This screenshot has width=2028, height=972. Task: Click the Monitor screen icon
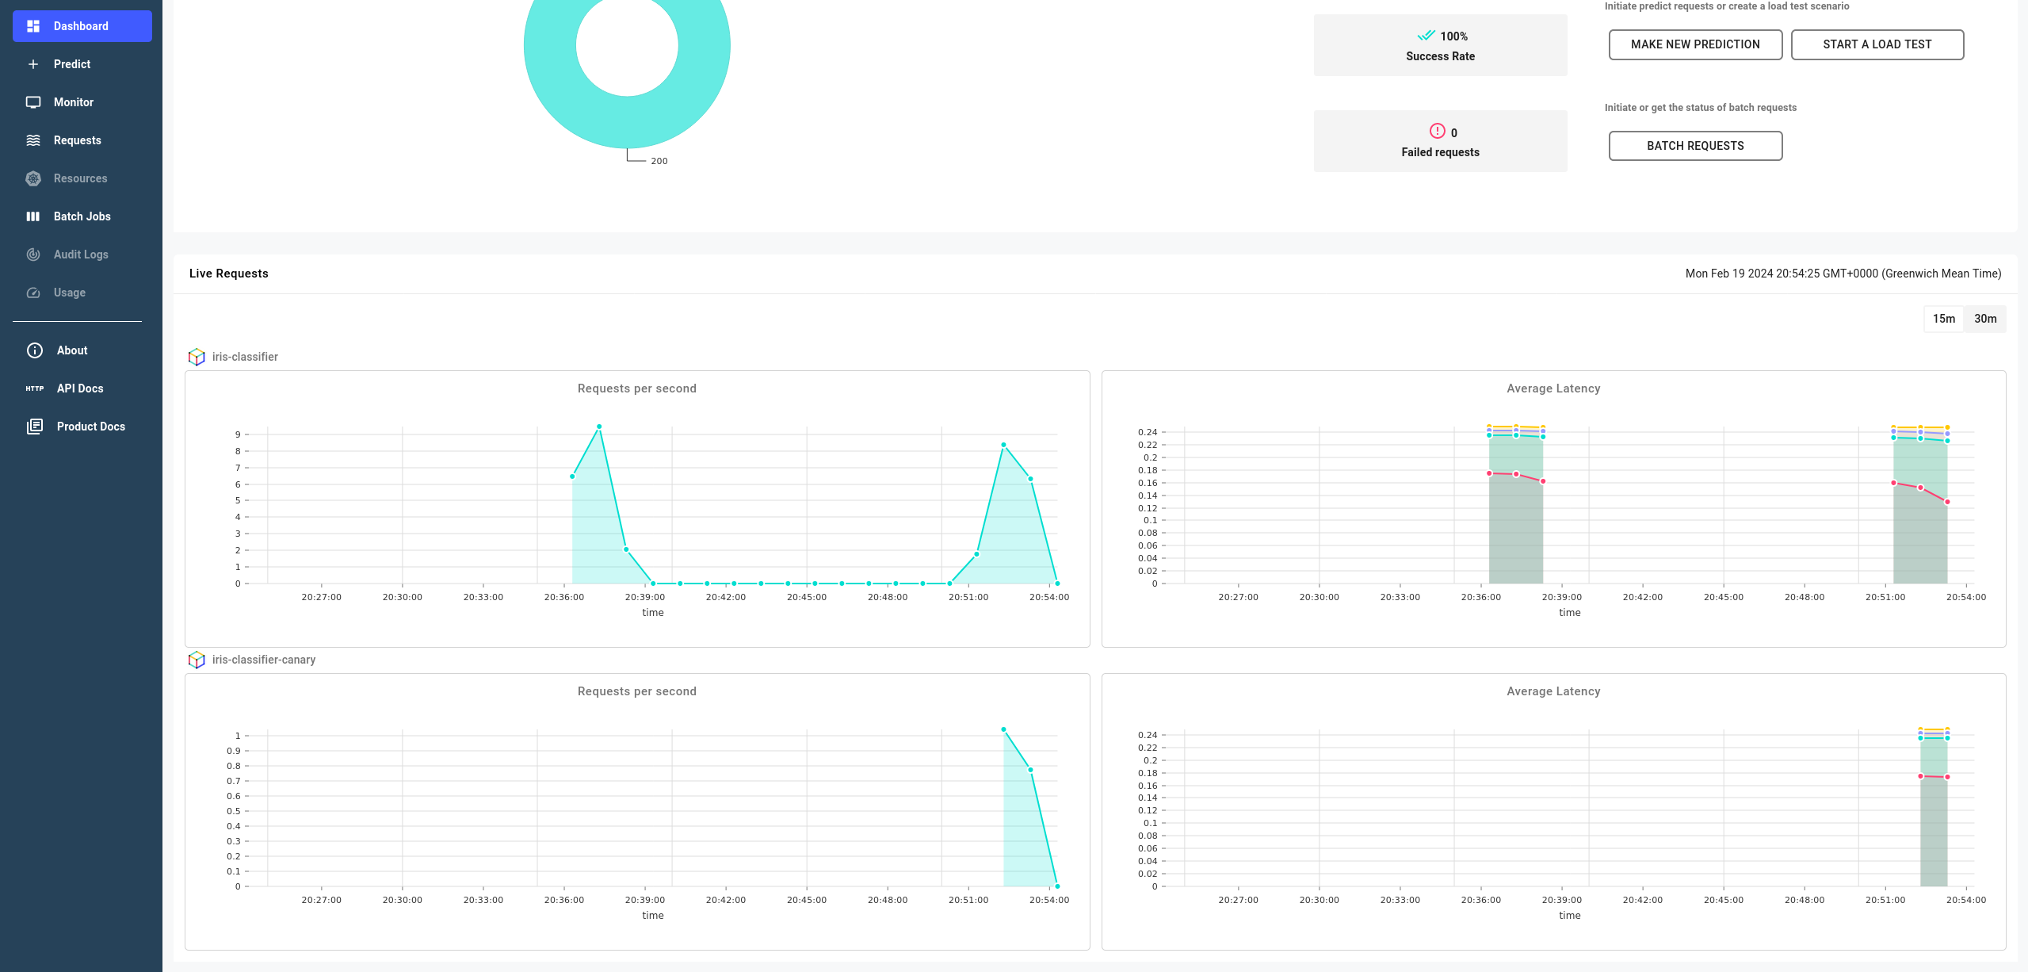[33, 102]
